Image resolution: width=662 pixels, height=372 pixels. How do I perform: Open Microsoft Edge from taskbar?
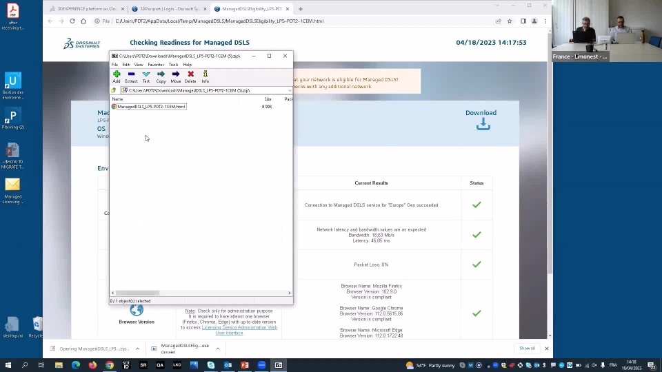[76, 365]
